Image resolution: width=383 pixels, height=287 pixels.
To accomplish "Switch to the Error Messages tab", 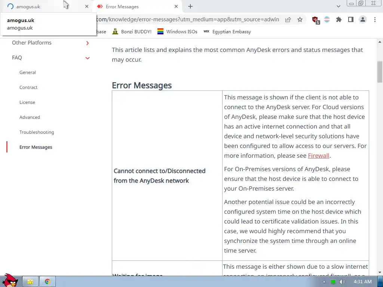I will tap(137, 7).
